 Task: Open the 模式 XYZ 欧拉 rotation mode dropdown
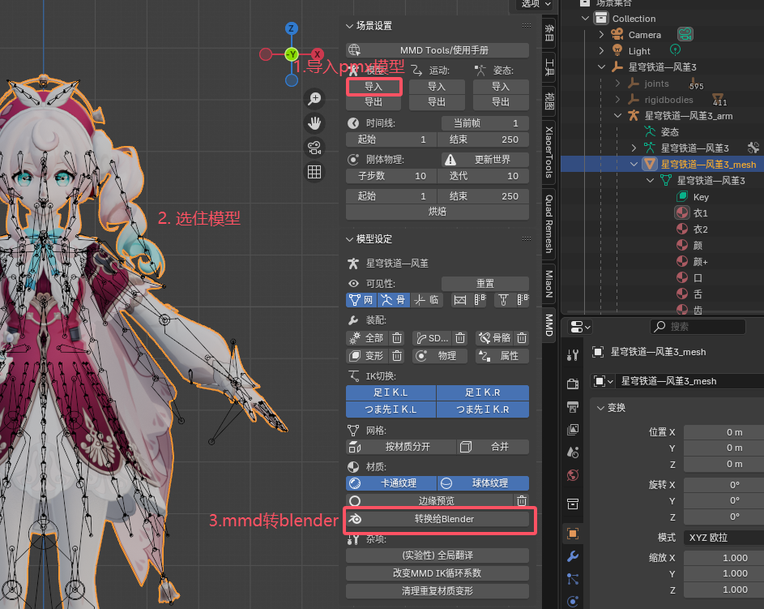[x=723, y=538]
